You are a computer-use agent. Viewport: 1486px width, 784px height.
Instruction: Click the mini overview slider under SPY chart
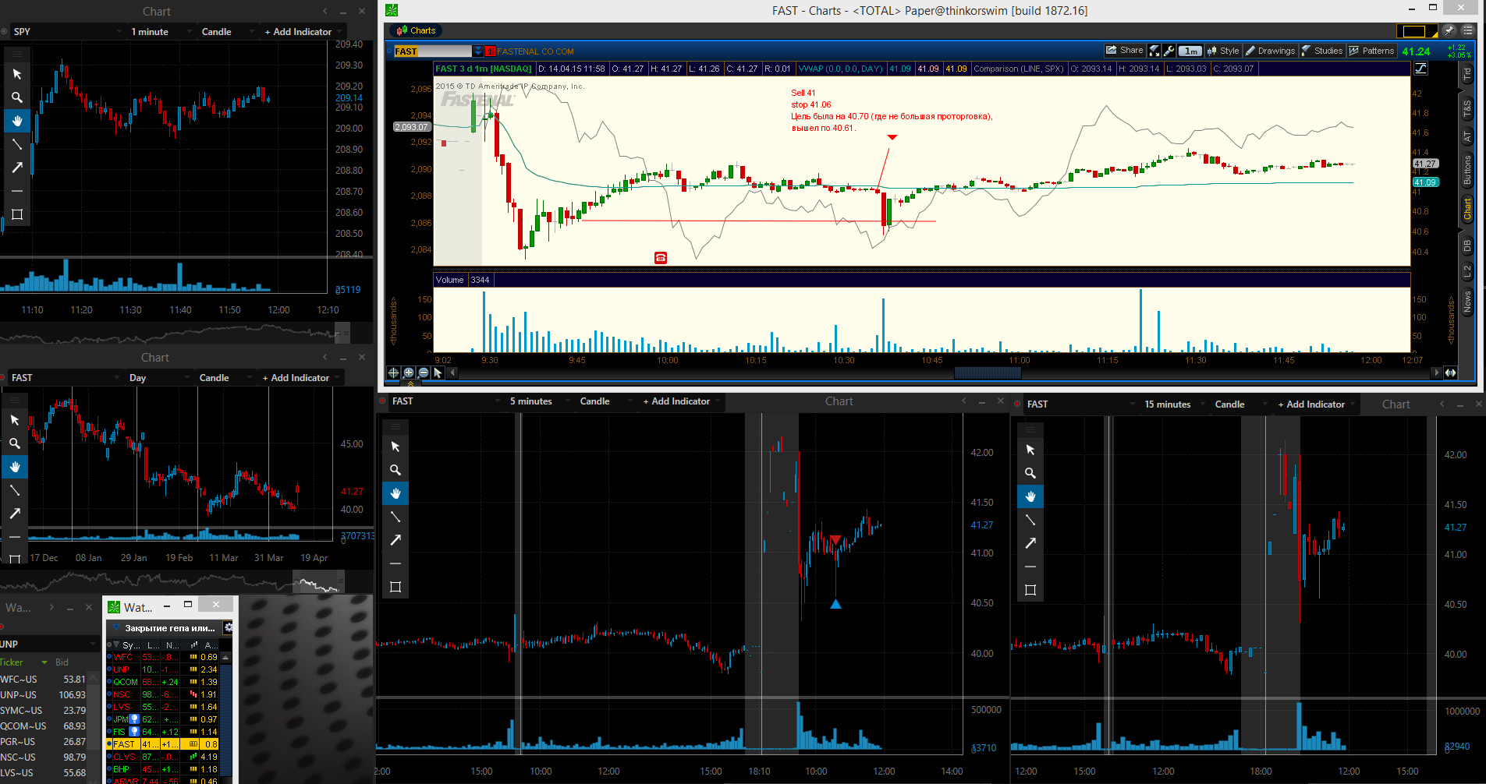(x=342, y=333)
